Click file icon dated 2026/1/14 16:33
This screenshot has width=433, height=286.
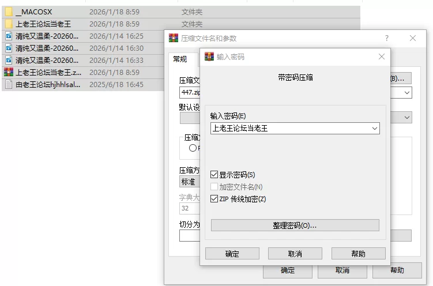click(9, 60)
